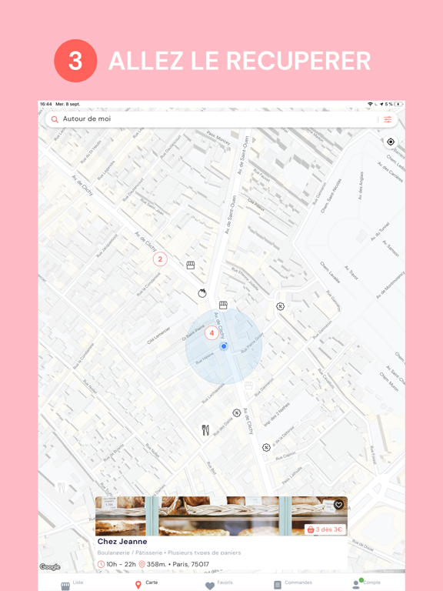Open the Compte tab
Screen dimensions: 443x591
366,584
